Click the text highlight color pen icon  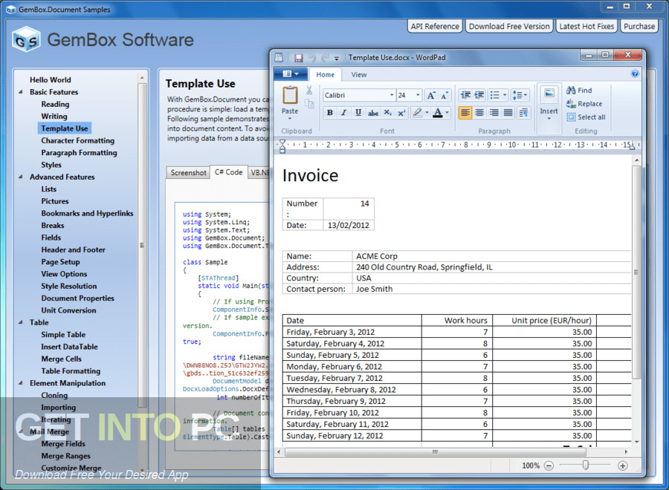[417, 113]
